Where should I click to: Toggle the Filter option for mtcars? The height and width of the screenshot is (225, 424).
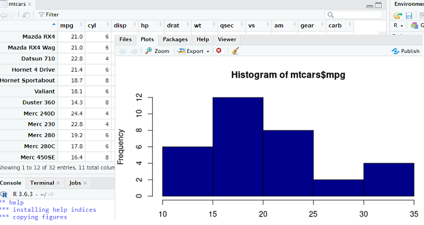[49, 15]
